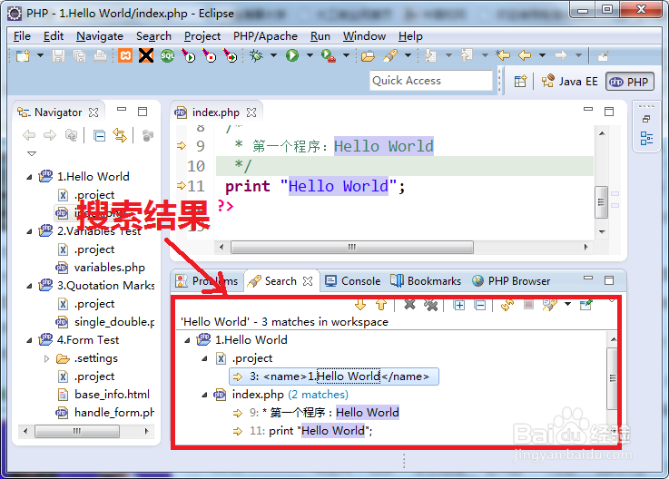Click the Save All toolbar icon
Screen dimensions: 669x479
coord(79,56)
